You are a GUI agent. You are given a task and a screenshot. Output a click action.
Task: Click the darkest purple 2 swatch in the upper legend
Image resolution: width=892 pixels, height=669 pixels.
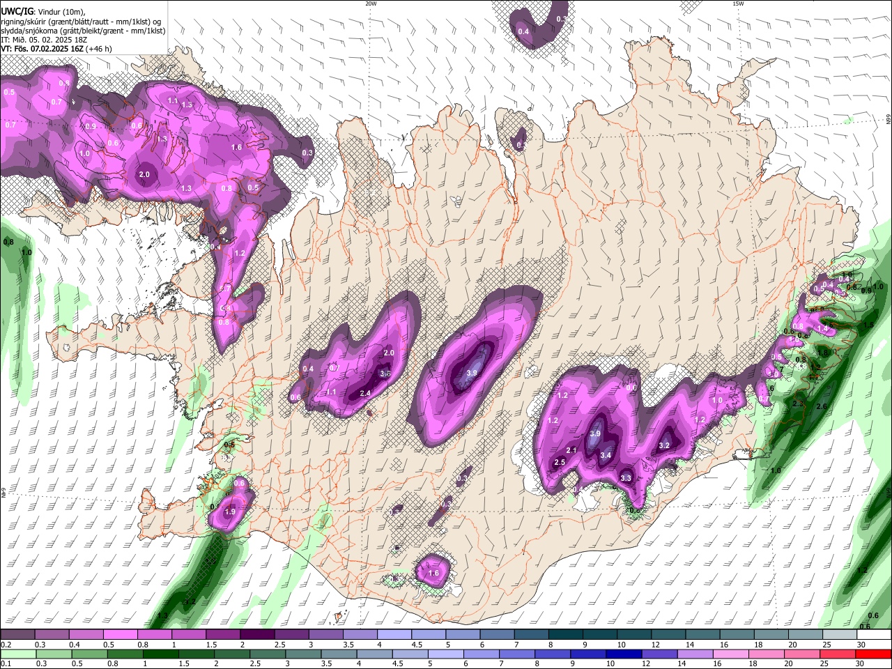(257, 634)
